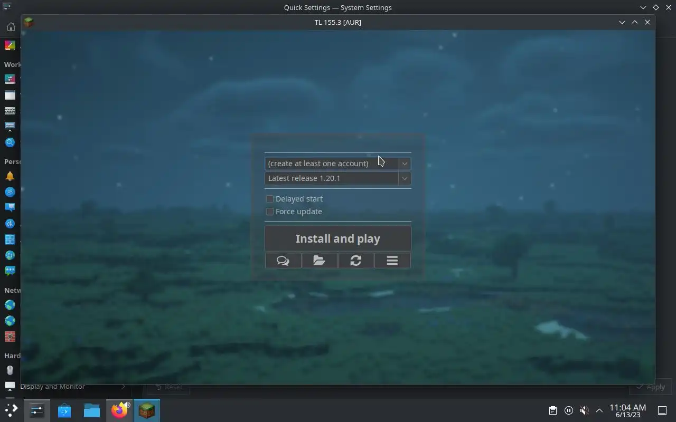Click the media pause tray icon

(569, 410)
